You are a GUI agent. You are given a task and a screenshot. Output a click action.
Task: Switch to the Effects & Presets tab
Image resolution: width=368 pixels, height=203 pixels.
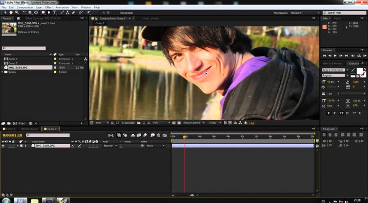(x=333, y=63)
